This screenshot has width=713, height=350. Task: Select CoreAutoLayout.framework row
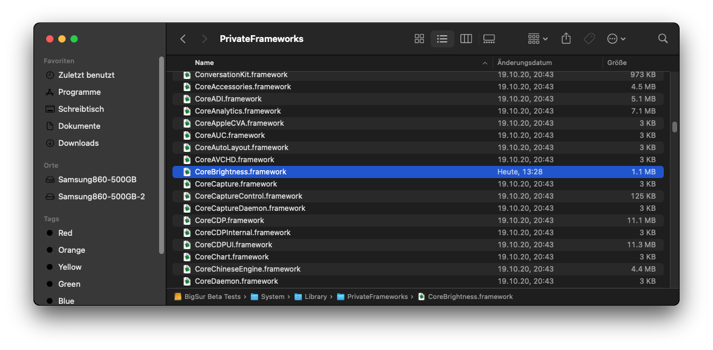[x=418, y=148]
